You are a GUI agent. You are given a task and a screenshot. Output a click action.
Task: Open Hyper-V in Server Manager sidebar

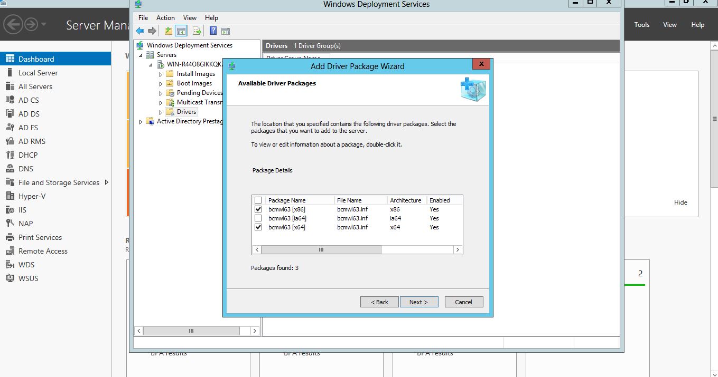tap(32, 196)
